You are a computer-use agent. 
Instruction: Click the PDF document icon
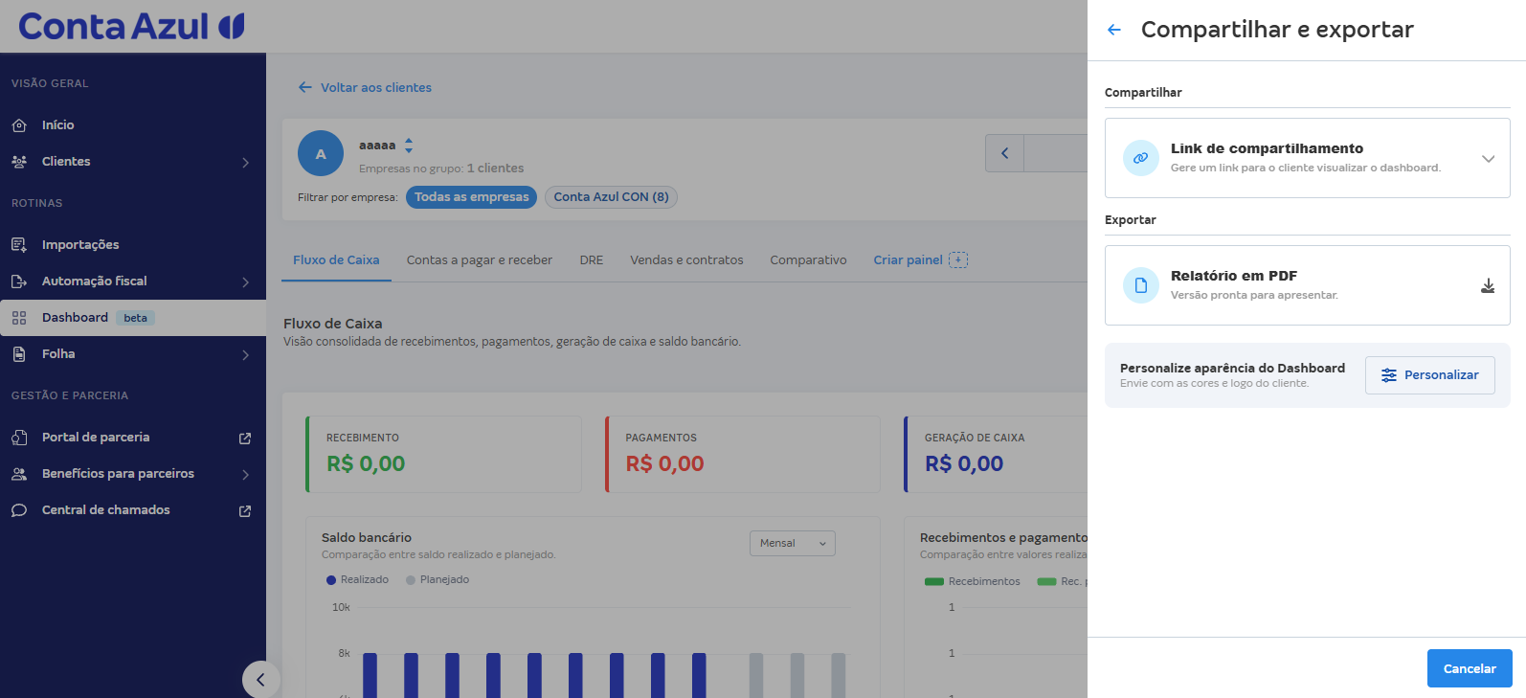click(1140, 285)
